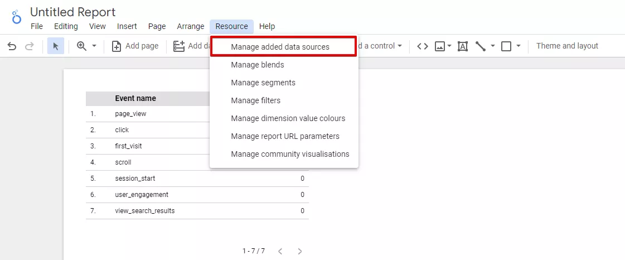Insert a text box
The image size is (625, 260).
click(x=462, y=46)
